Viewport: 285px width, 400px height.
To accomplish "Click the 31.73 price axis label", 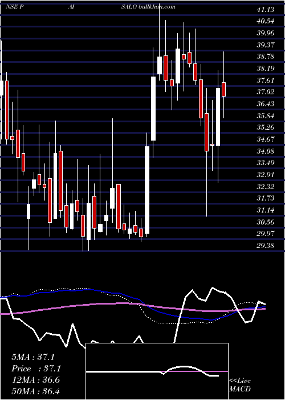I will click(266, 198).
